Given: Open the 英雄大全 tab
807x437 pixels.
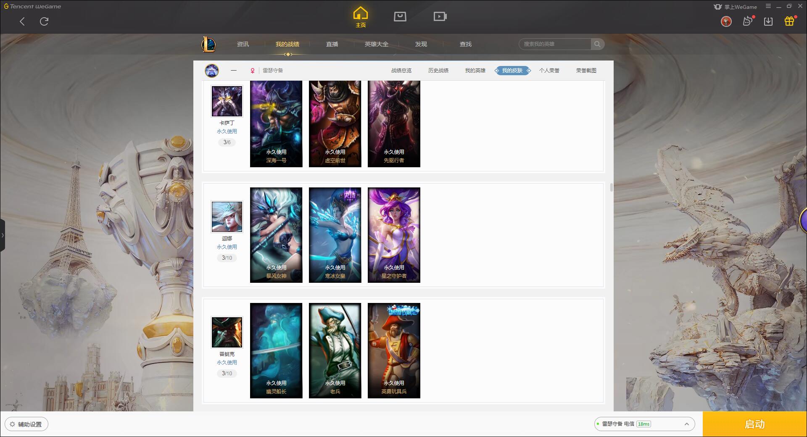Looking at the screenshot, I should 377,44.
